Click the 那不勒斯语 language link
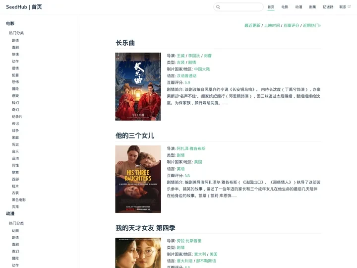This screenshot has width=357, height=268. pos(206,261)
